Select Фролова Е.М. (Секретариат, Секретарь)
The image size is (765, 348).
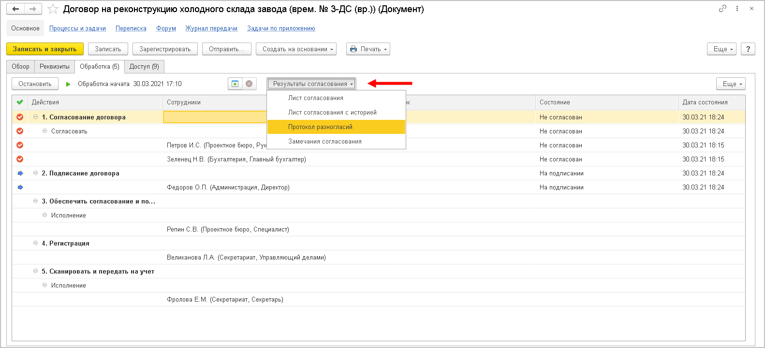point(225,299)
